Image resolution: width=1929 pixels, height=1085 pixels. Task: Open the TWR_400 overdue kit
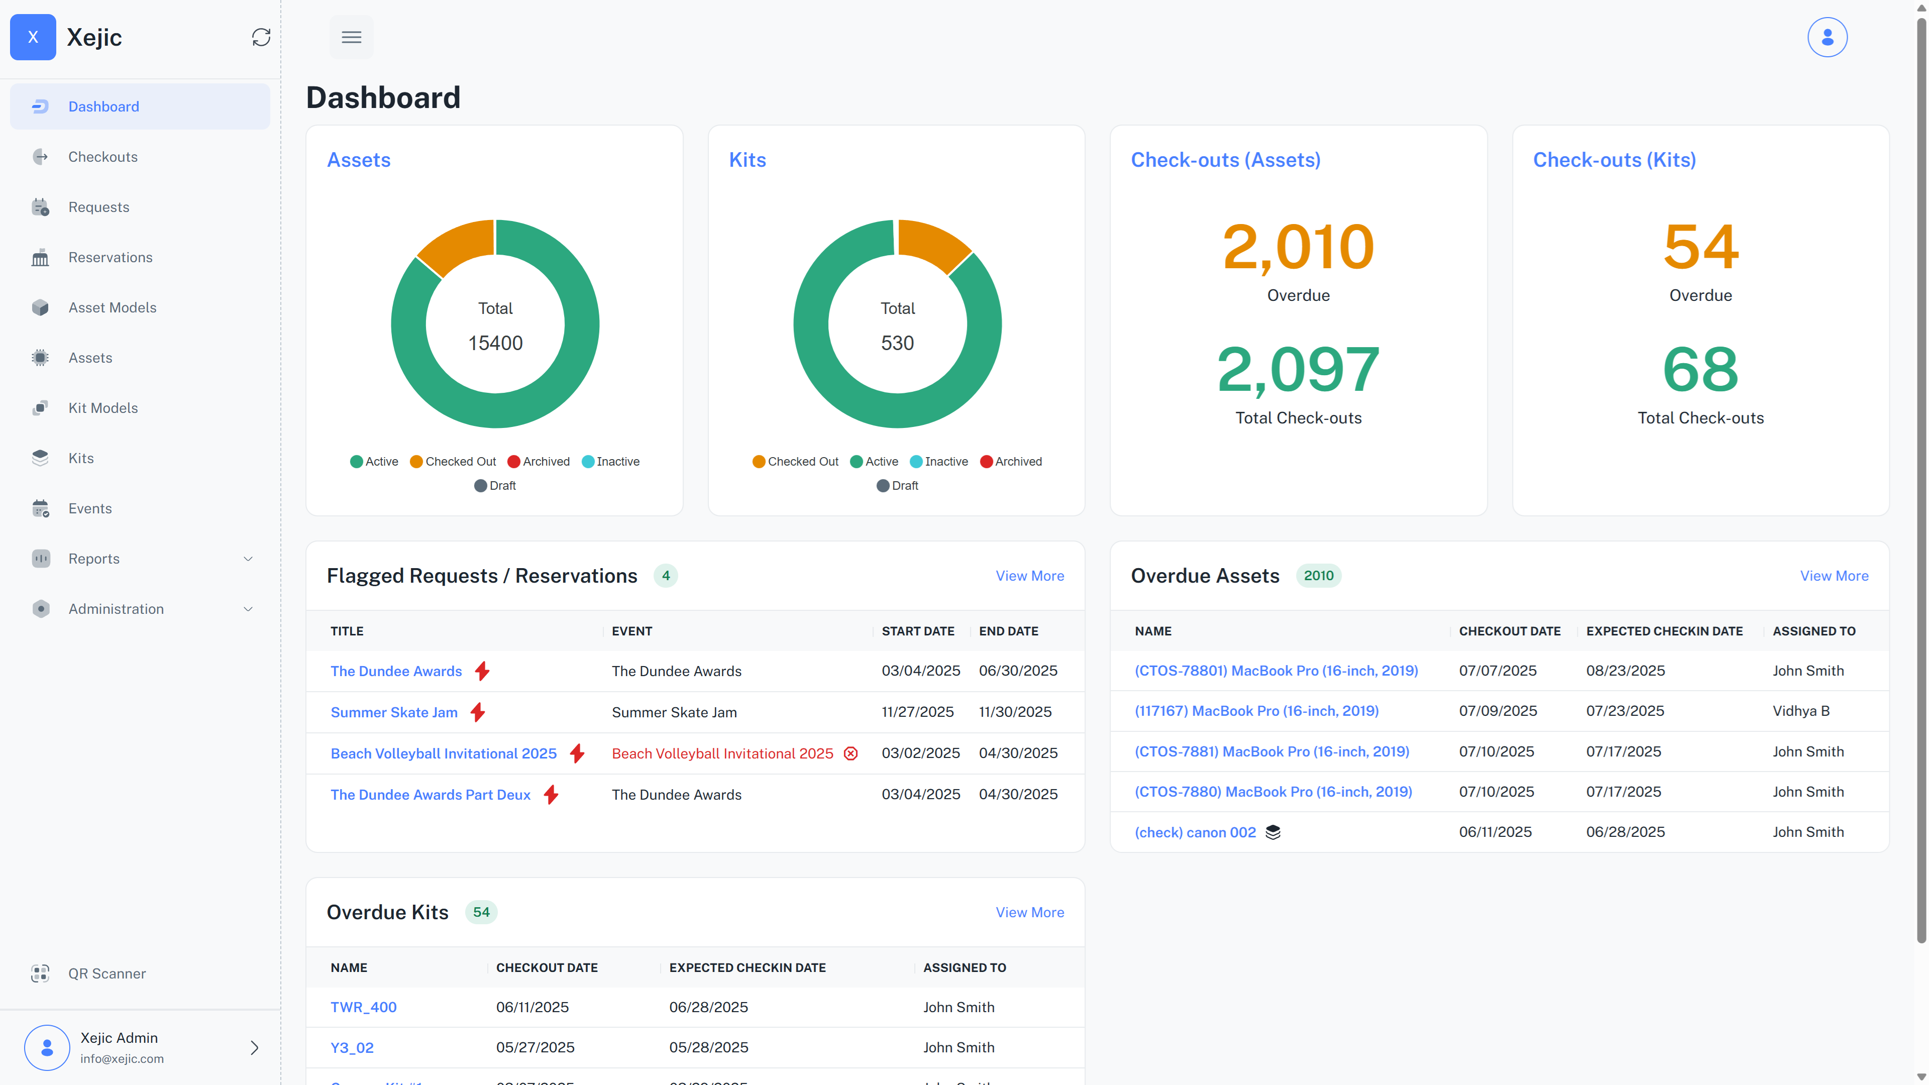363,1007
